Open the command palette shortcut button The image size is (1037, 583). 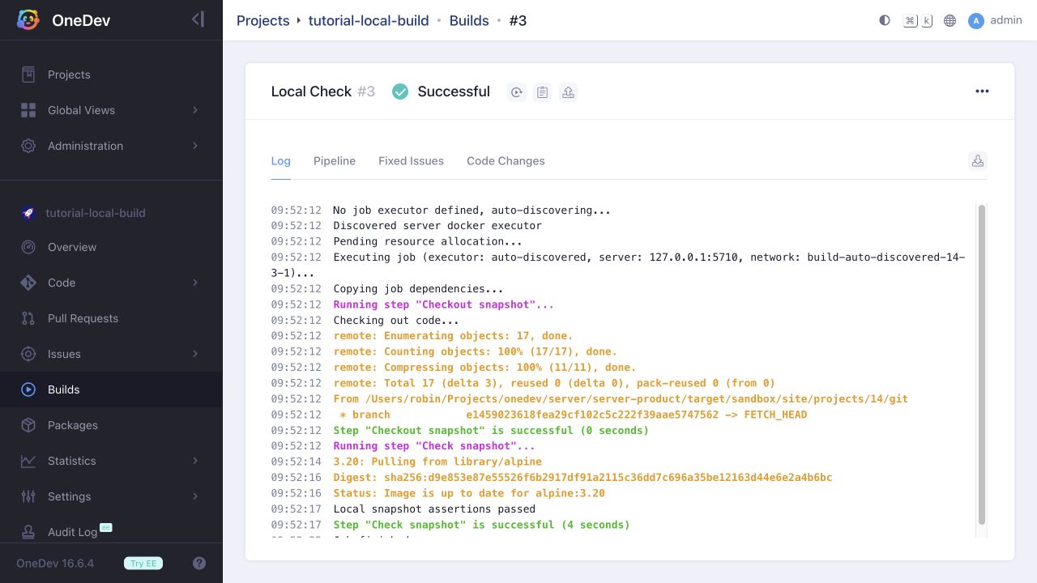coord(918,21)
